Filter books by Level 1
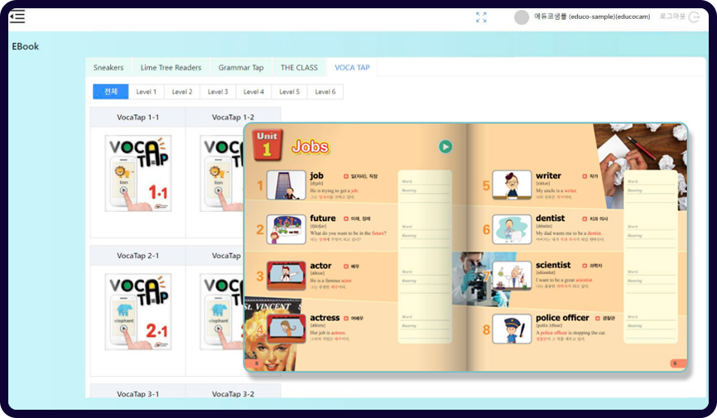This screenshot has height=418, width=717. 146,92
